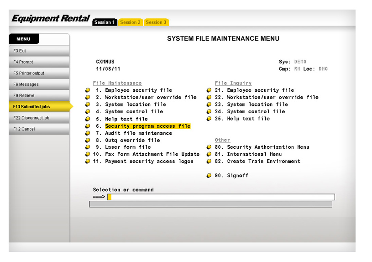Switch to Session 1 tab

point(105,22)
